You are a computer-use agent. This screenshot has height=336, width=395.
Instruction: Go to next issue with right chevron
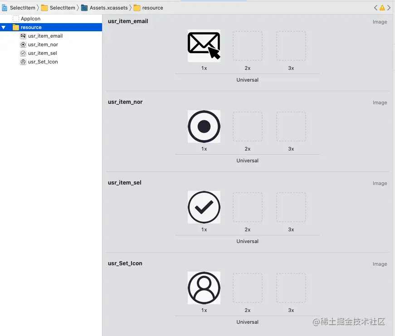pos(389,8)
